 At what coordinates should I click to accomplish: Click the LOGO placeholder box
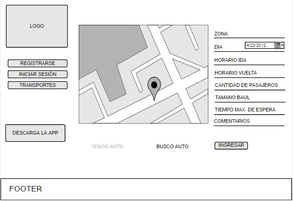(37, 26)
